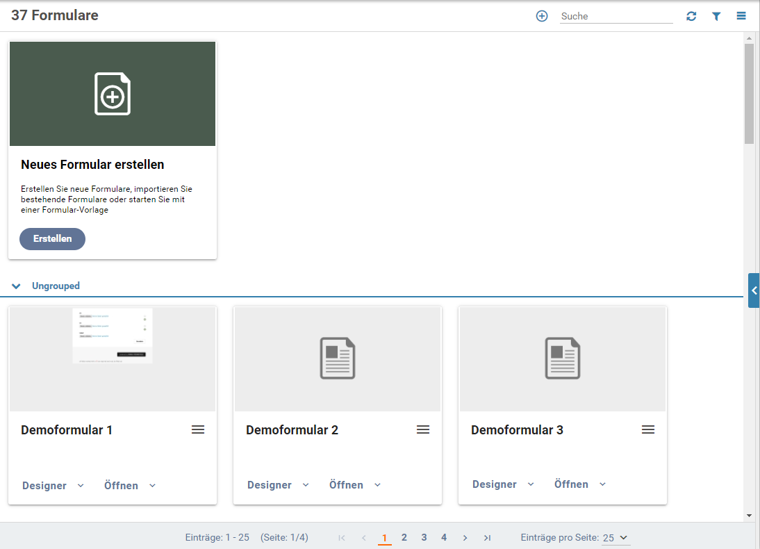Click the Demoformular 2 placeholder thumbnail

coord(338,359)
